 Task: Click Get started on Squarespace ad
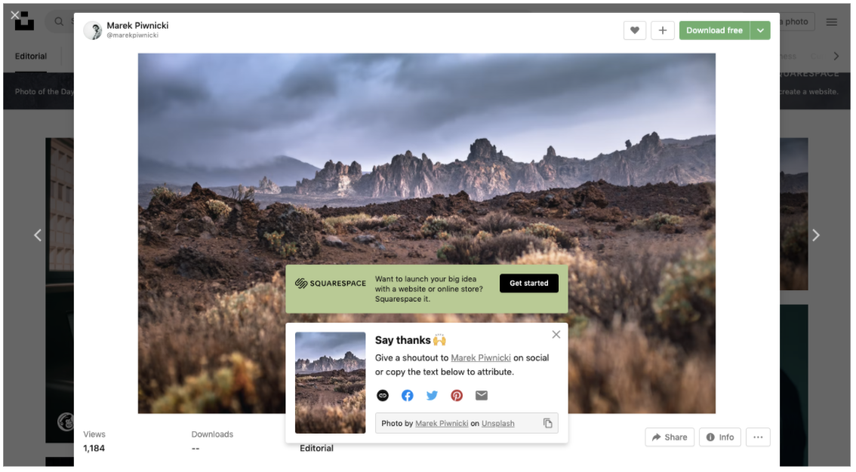coord(528,283)
